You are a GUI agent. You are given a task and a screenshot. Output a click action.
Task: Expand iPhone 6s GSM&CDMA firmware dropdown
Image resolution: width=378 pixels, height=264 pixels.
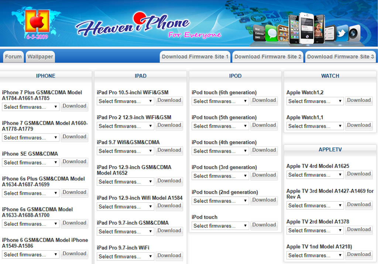[x=31, y=224]
